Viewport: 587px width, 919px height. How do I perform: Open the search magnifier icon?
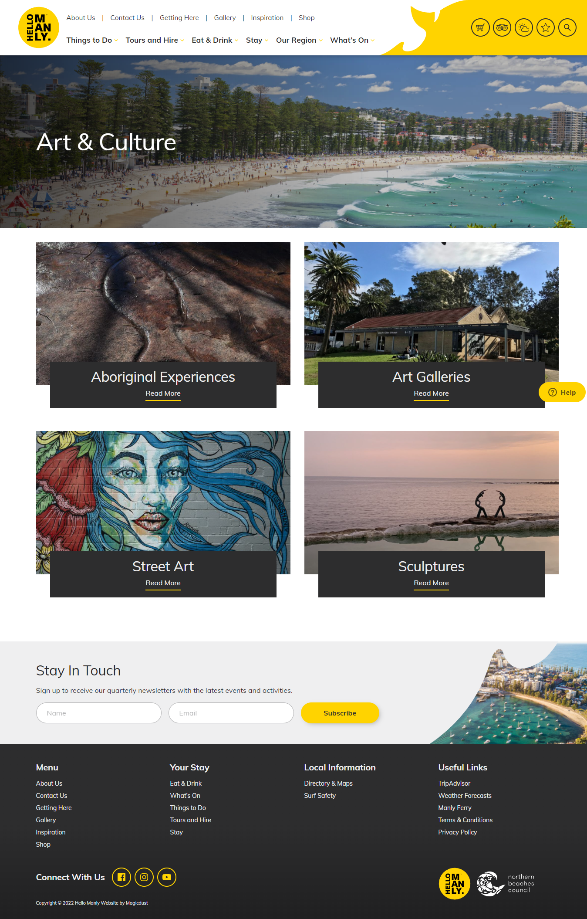click(567, 27)
